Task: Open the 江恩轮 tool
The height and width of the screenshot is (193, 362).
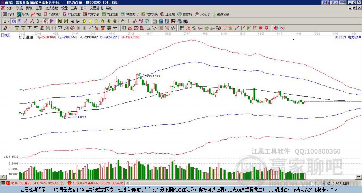Action: [x=168, y=14]
